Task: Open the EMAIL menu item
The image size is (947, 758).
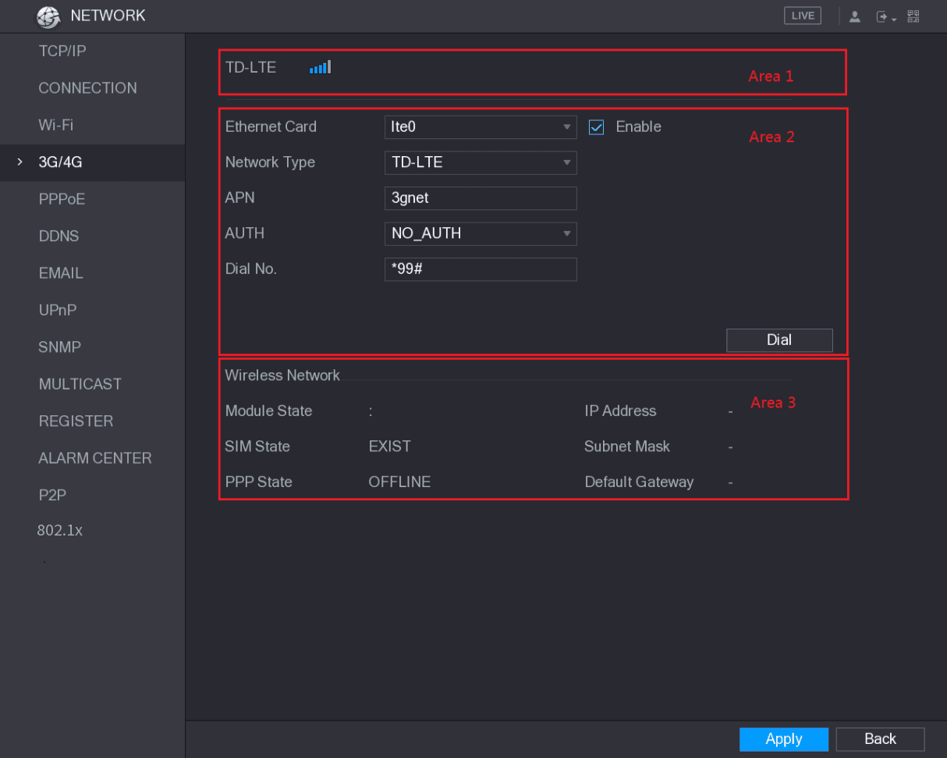Action: pos(92,273)
